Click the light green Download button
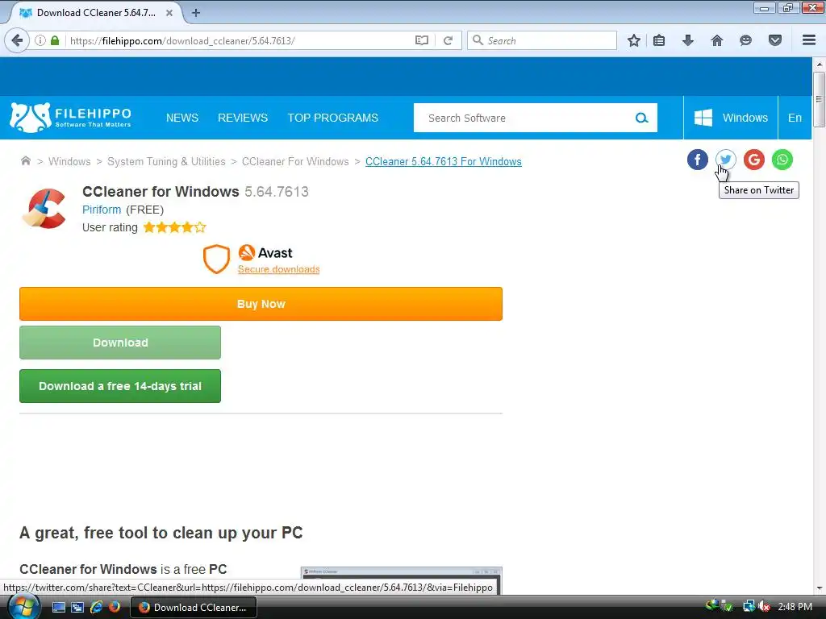This screenshot has width=826, height=619. [120, 343]
